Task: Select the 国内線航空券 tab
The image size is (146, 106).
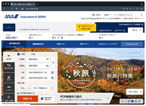Action: point(15,44)
